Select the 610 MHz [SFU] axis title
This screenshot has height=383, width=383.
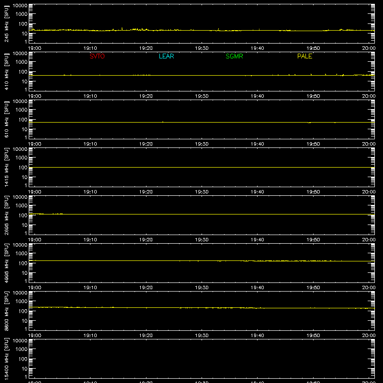(7, 119)
